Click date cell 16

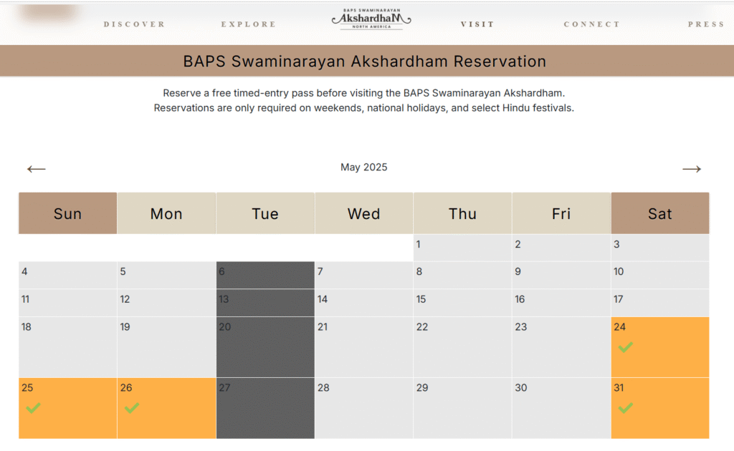point(562,303)
